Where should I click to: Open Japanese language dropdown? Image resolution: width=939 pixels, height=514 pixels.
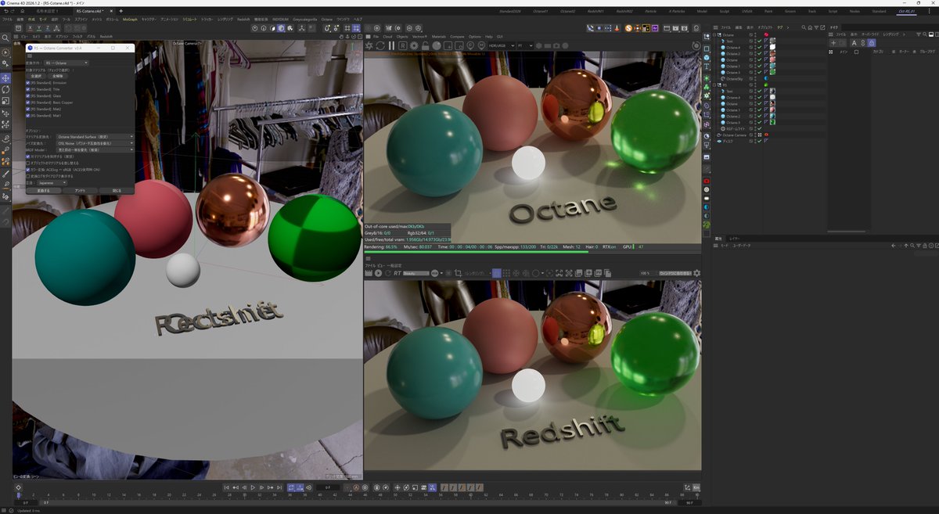coord(52,183)
